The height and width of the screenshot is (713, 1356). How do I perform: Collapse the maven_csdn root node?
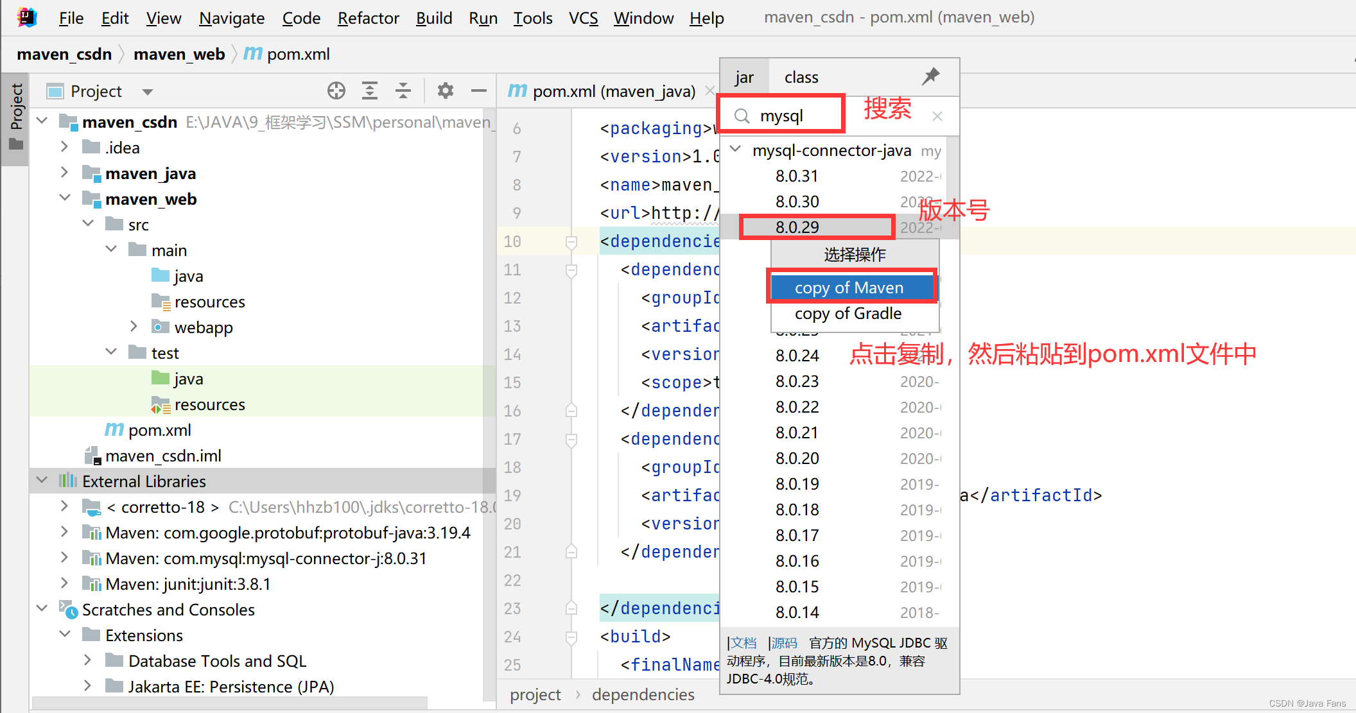[42, 121]
